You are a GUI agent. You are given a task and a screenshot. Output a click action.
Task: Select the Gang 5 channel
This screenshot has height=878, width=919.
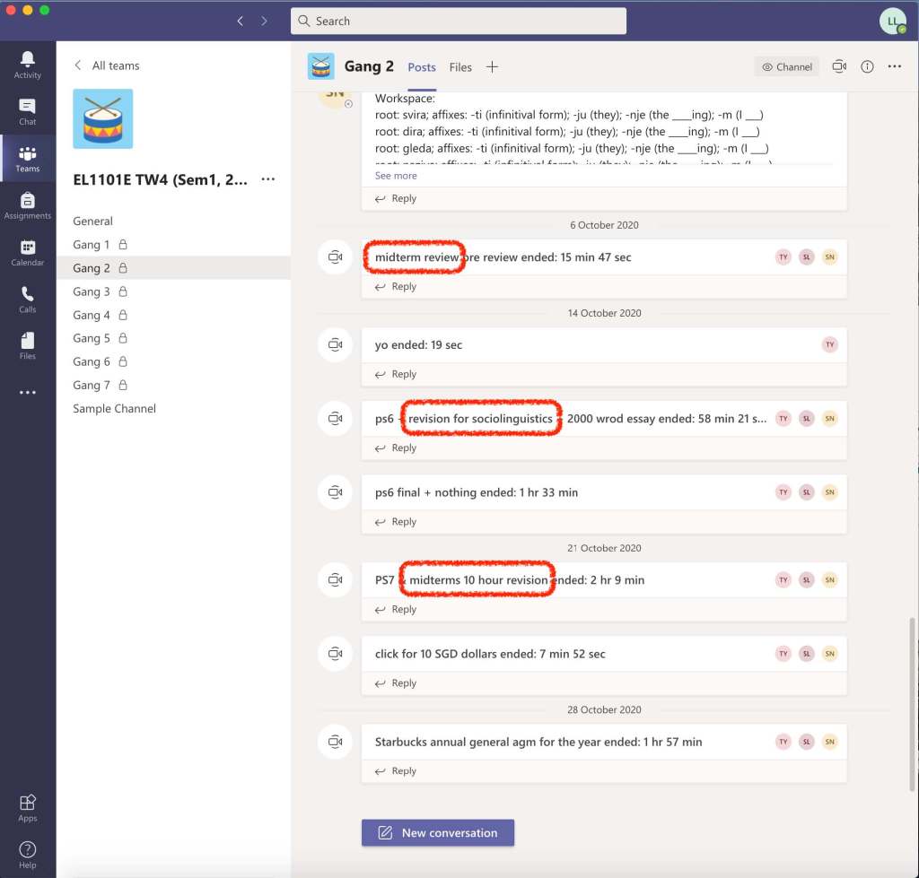pos(92,338)
